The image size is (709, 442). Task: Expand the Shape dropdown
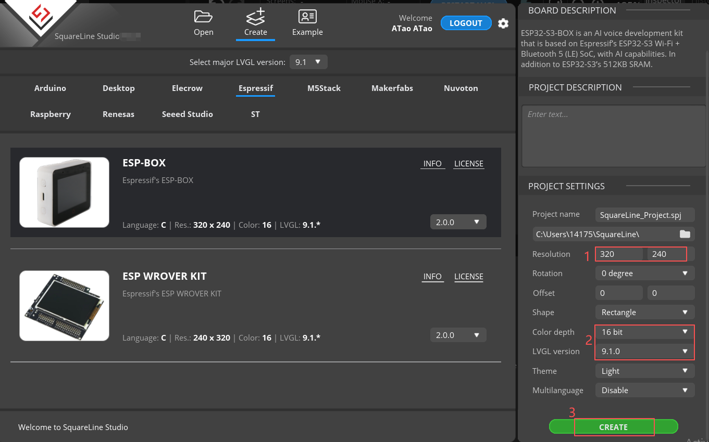pyautogui.click(x=645, y=313)
